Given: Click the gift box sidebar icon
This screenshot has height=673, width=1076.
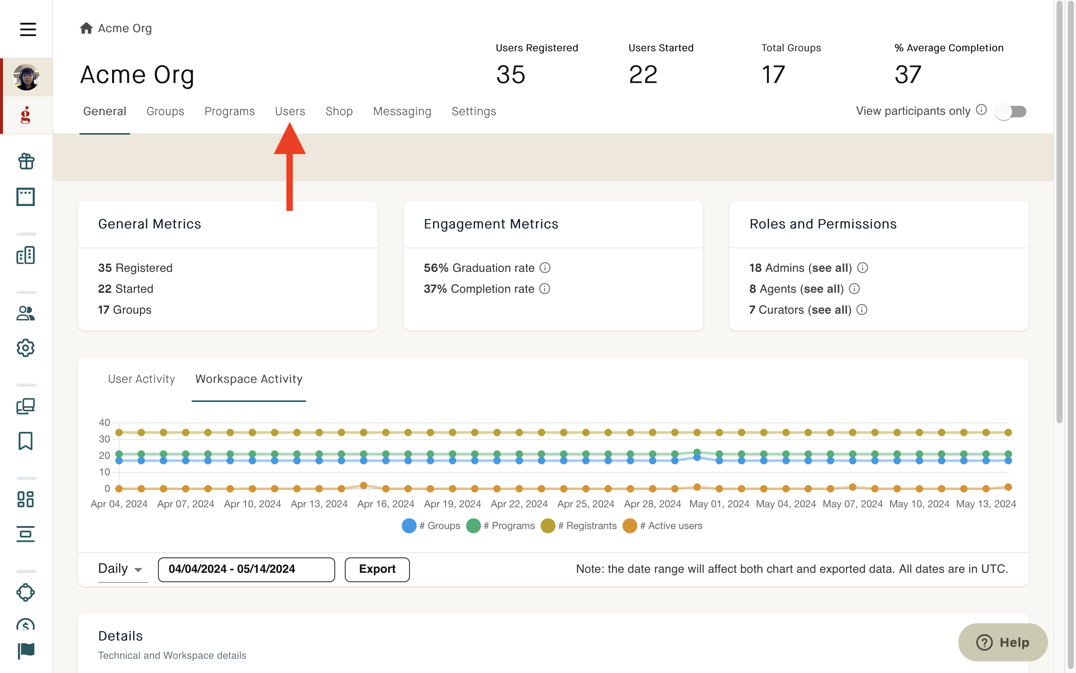Looking at the screenshot, I should 26,161.
